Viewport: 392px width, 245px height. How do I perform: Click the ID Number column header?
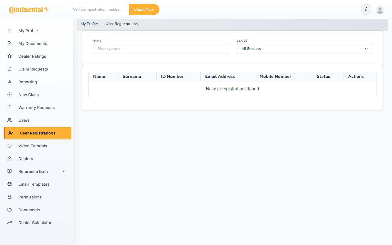179,76
